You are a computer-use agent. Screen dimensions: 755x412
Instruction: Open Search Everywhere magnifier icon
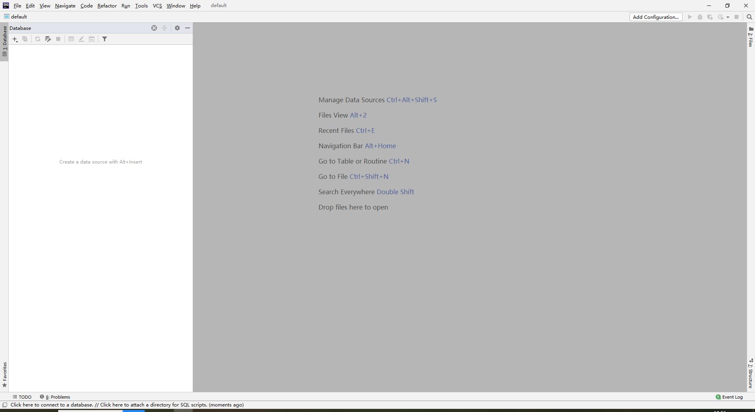point(749,17)
